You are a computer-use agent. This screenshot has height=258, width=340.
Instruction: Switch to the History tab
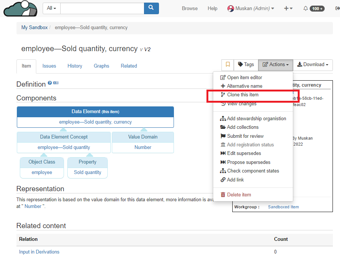click(75, 66)
